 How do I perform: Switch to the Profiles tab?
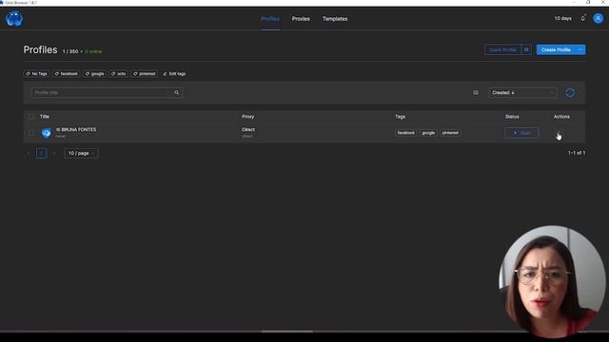tap(270, 19)
